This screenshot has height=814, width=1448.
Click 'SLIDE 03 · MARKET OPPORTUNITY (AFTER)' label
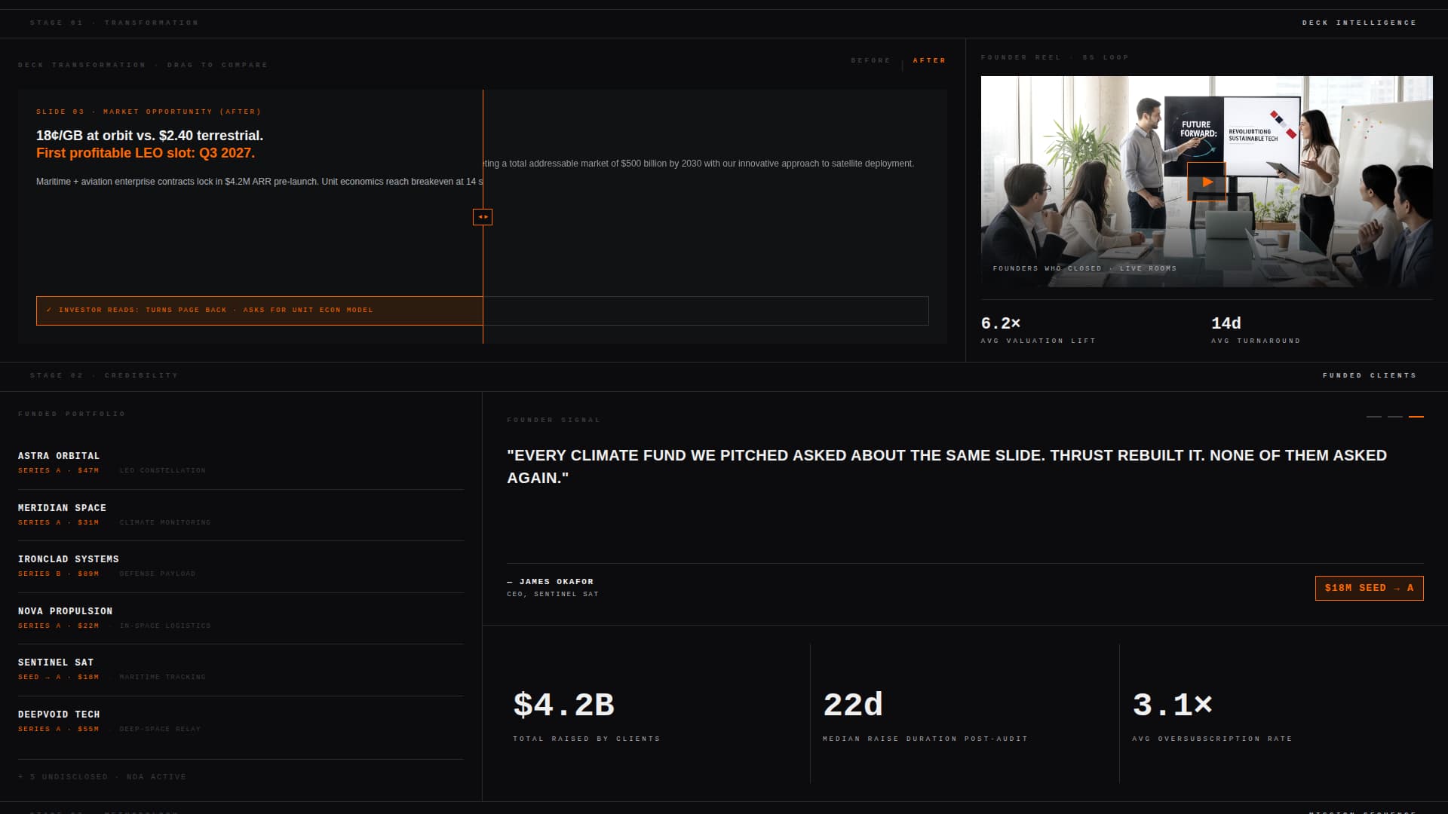[149, 112]
